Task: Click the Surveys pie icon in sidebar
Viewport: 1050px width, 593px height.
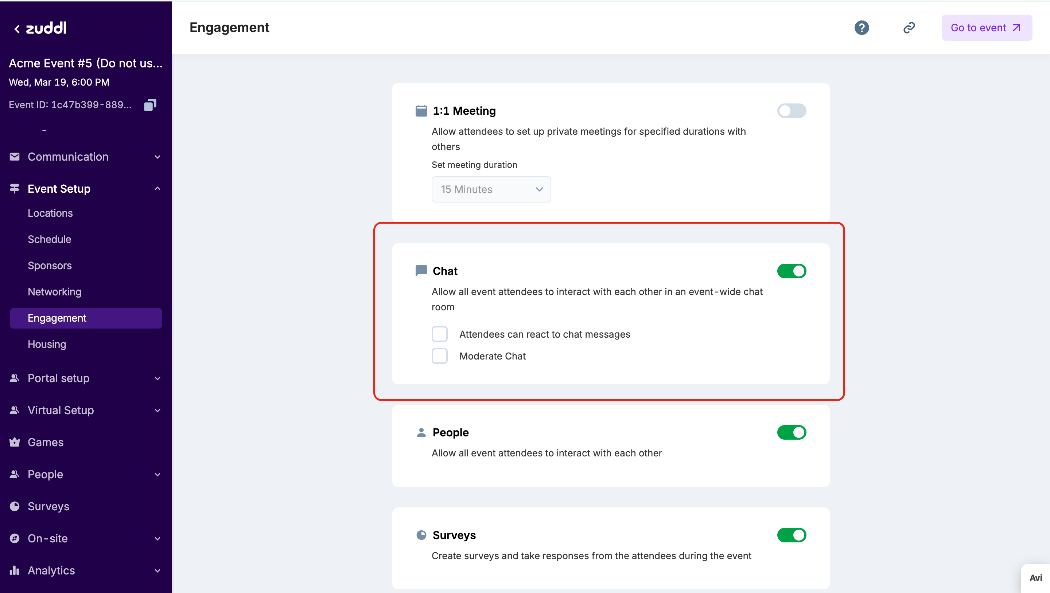Action: 15,506
